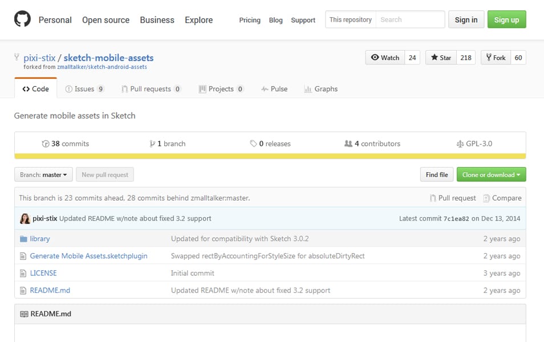Open Open source in top navigation
The height and width of the screenshot is (342, 544).
point(106,20)
